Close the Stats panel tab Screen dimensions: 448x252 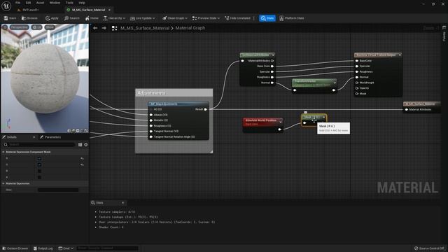pyautogui.click(x=123, y=202)
